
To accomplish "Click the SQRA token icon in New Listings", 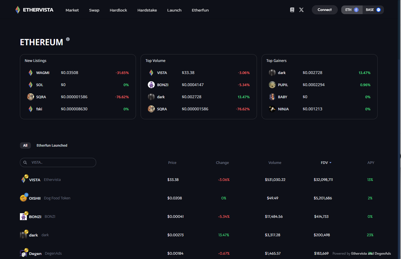I will tap(31, 97).
